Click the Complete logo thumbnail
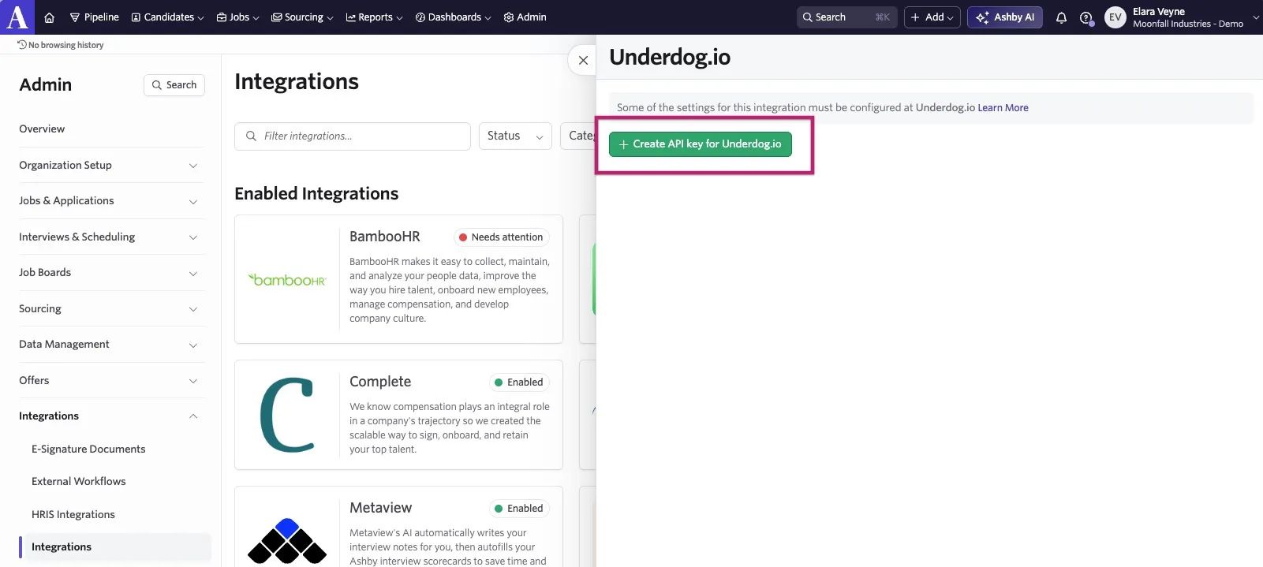 point(287,415)
